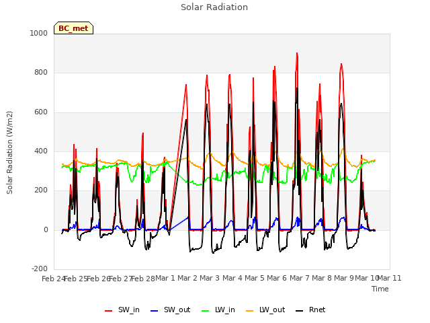Click the SW_in peak on Mar 9
The width and height of the screenshot is (430, 323).
[x=341, y=64]
